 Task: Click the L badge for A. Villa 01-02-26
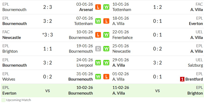[x=106, y=77]
